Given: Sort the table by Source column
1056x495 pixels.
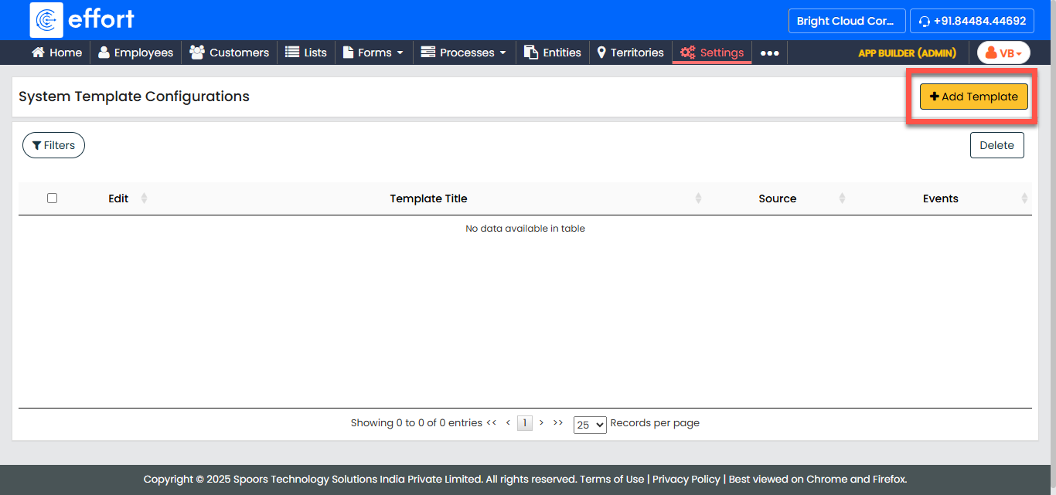Looking at the screenshot, I should point(842,198).
